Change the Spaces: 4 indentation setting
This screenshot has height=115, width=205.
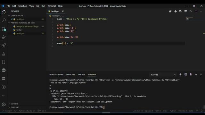pyautogui.click(x=149, y=111)
